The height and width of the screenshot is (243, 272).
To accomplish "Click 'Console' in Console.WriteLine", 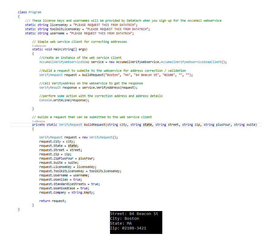I will tap(46, 100).
